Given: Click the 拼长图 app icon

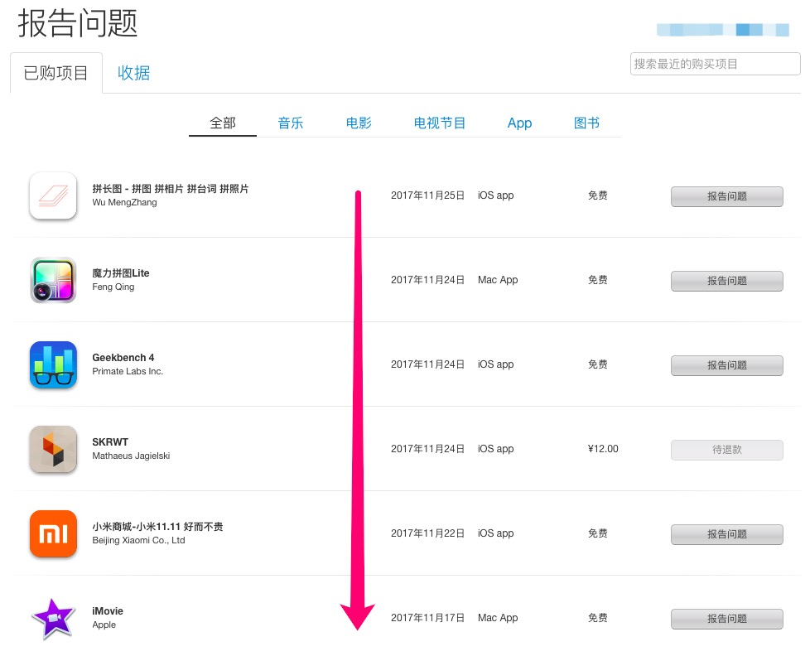Looking at the screenshot, I should tap(53, 195).
